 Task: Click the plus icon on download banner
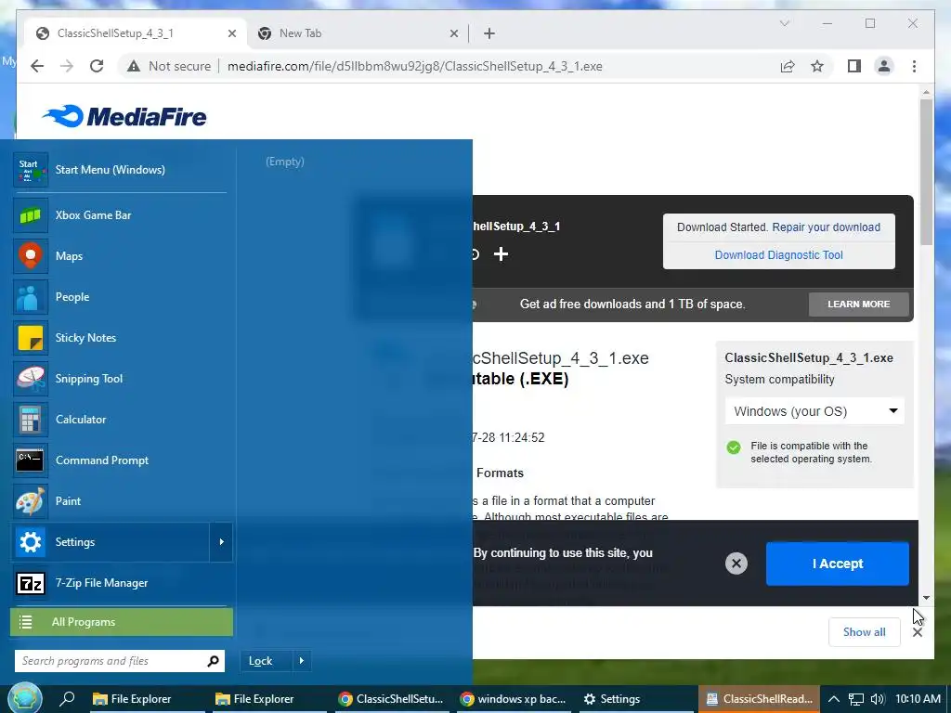coord(501,254)
